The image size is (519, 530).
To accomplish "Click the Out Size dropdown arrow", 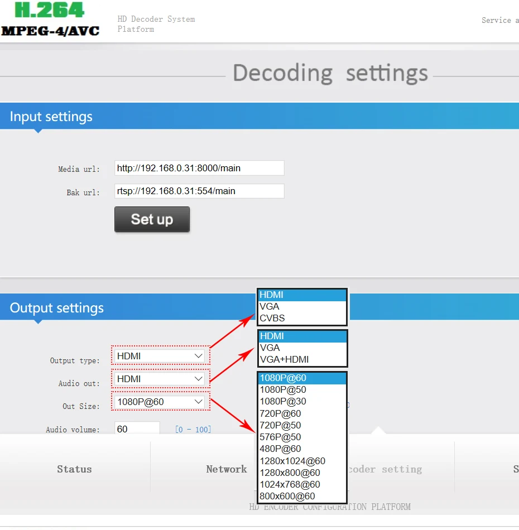I will [199, 402].
